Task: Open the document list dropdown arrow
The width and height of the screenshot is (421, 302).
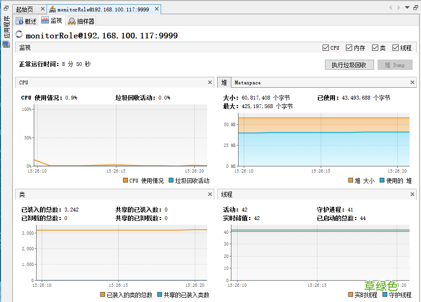Action: (x=407, y=8)
